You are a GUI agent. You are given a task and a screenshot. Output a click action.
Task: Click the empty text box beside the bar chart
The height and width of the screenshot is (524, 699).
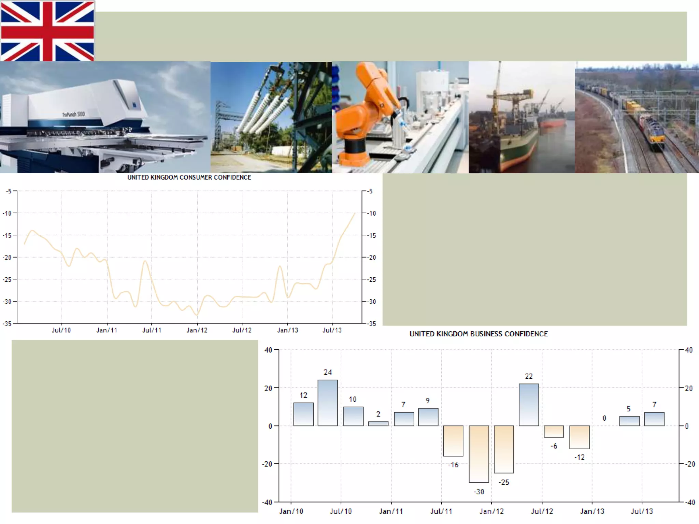(134, 426)
